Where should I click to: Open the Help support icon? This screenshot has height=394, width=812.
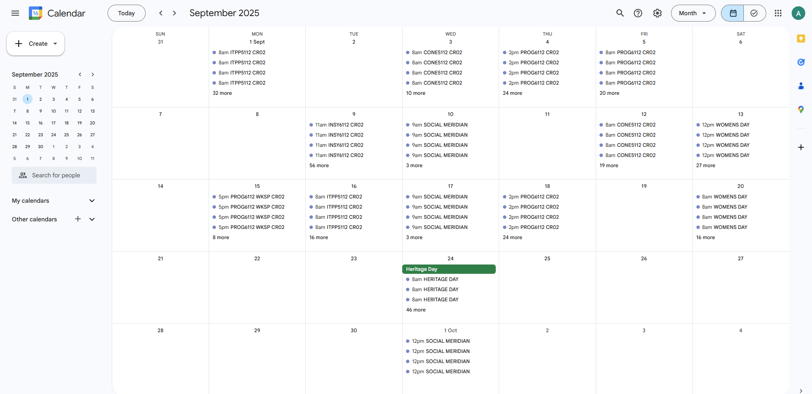pyautogui.click(x=638, y=13)
